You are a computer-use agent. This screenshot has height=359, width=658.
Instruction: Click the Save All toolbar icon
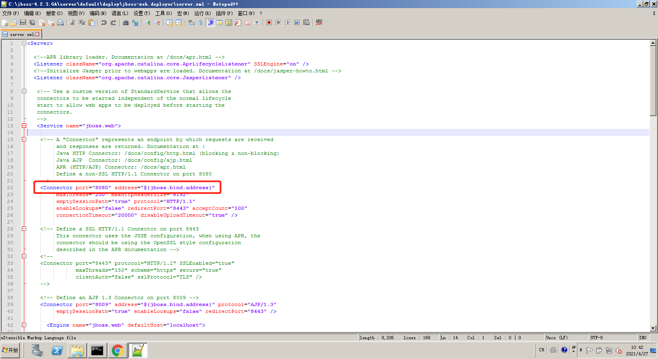click(x=32, y=23)
